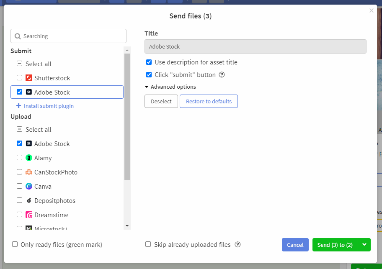Click the Title field showing Adobe Stock
Viewport: 382px width, 269px height.
click(256, 46)
